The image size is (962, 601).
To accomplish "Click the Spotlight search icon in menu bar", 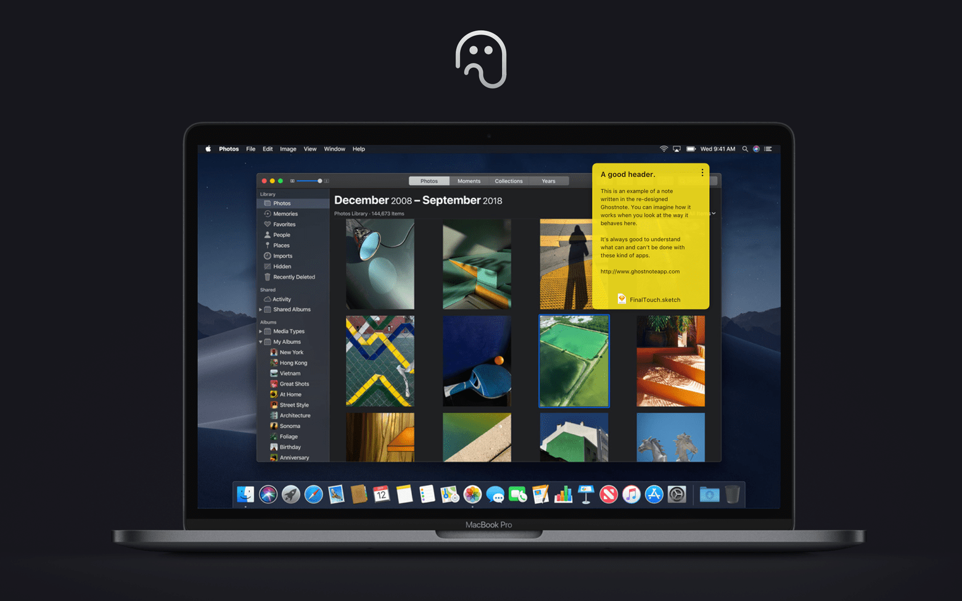I will 745,149.
